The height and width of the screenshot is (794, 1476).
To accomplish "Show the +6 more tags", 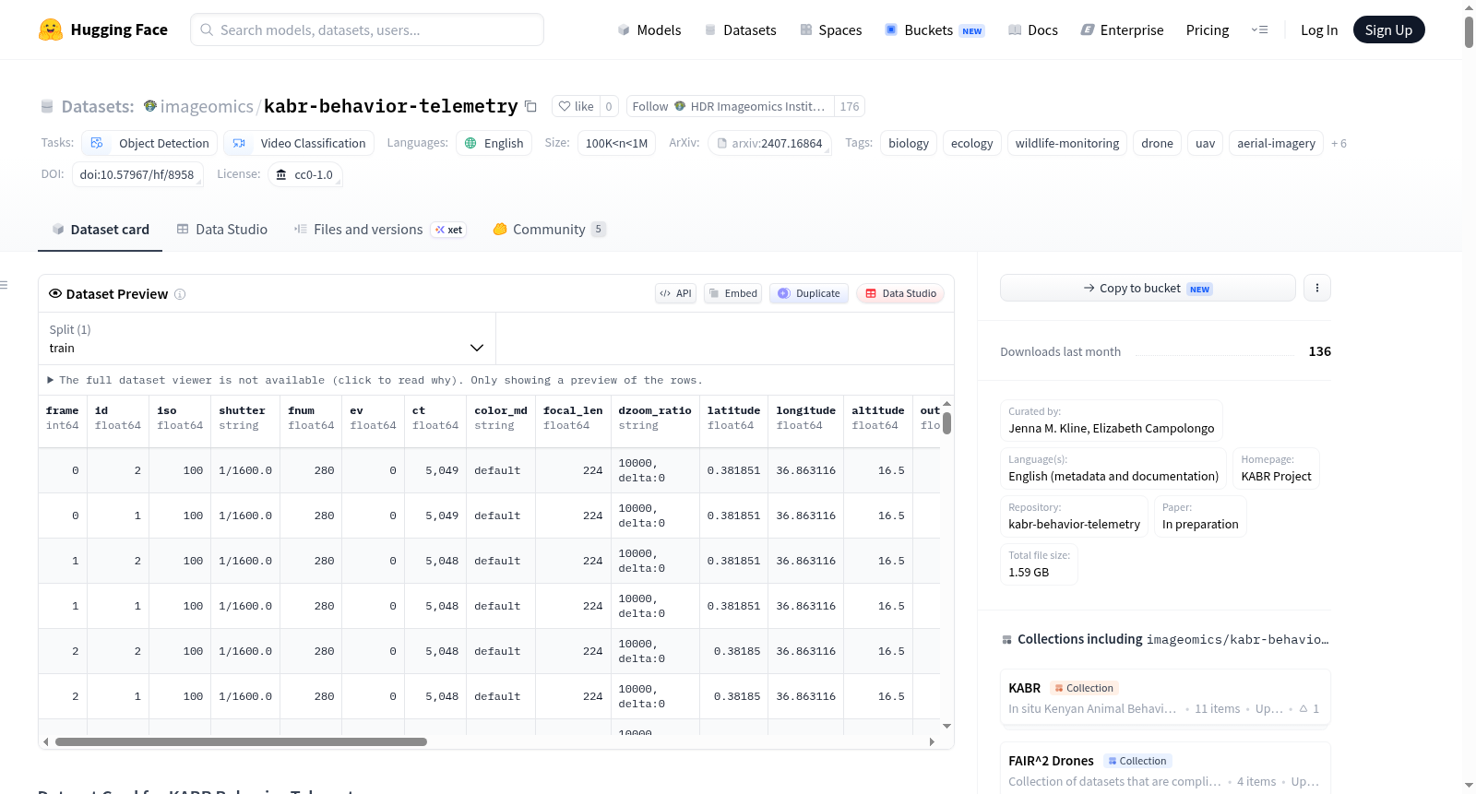I will (x=1339, y=143).
